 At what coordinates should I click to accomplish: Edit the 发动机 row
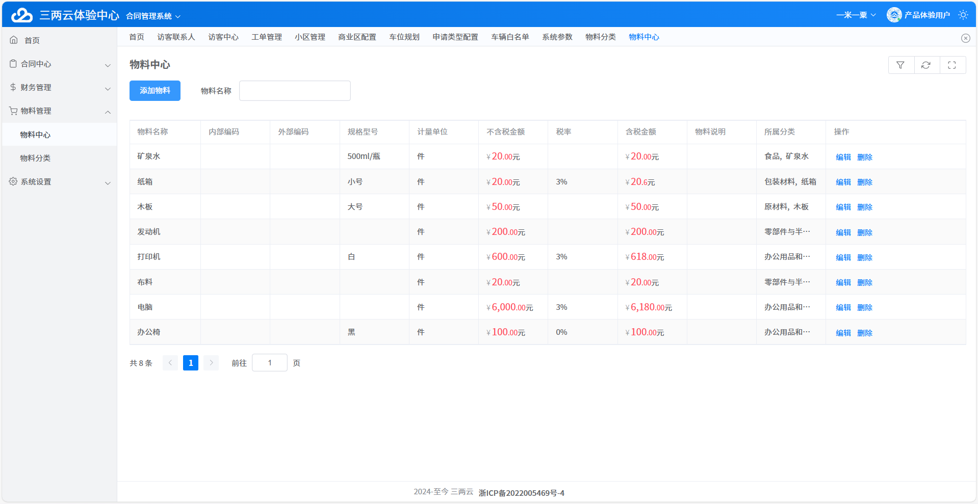(x=843, y=232)
